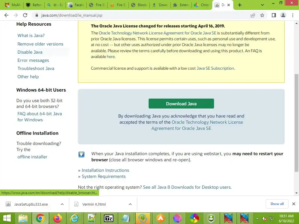Open Chrome profile avatar
Image resolution: width=299 pixels, height=224 pixels.
click(x=283, y=15)
